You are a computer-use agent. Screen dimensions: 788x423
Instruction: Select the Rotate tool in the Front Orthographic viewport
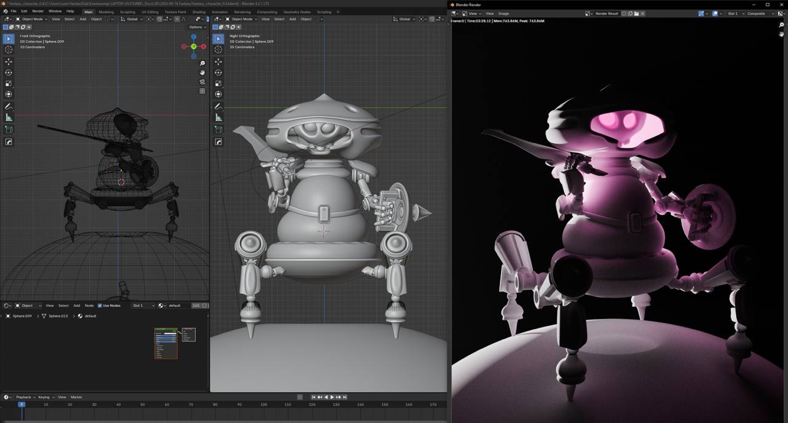coord(9,73)
